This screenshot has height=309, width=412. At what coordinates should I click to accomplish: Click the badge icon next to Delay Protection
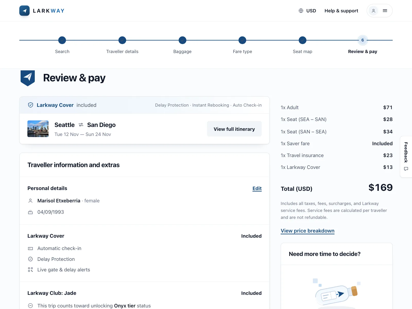[30, 259]
